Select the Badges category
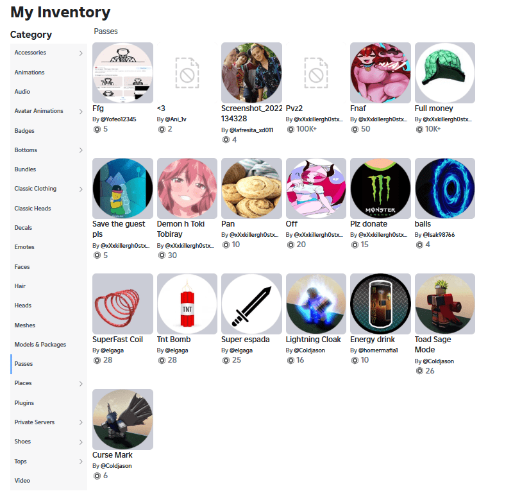The image size is (513, 500). (49, 131)
